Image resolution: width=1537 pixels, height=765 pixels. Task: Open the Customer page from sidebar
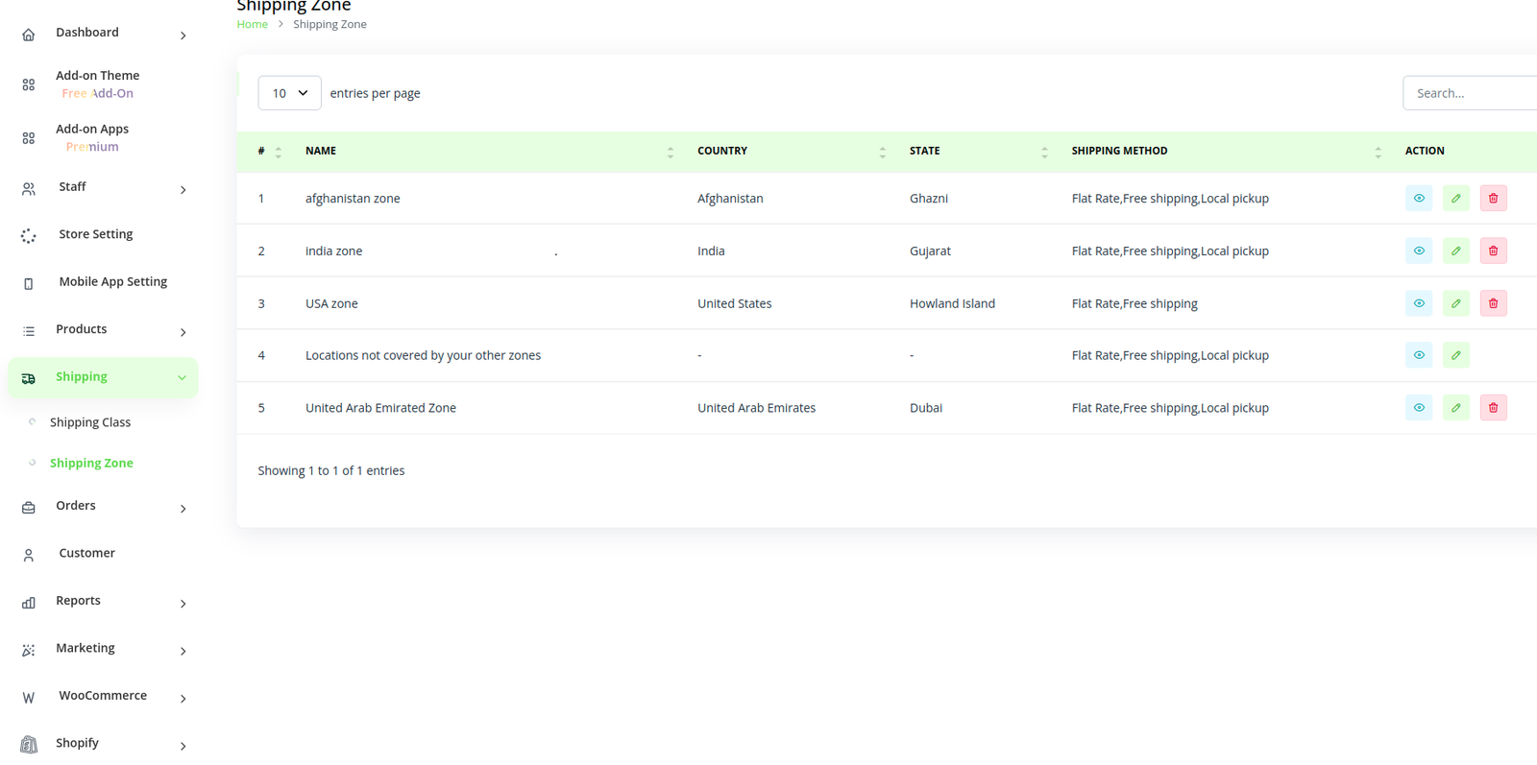(x=86, y=553)
